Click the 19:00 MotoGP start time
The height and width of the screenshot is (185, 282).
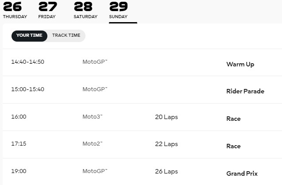click(19, 171)
